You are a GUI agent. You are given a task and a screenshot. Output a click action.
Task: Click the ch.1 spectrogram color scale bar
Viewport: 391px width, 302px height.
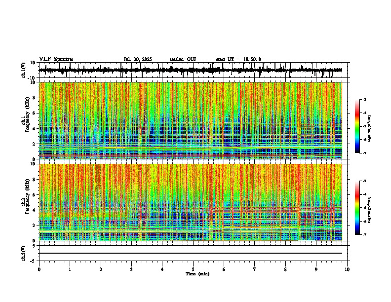[x=357, y=126]
